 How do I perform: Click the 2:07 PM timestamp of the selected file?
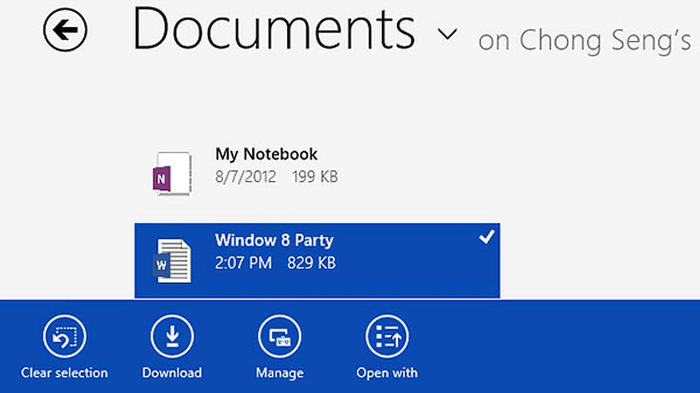click(243, 263)
